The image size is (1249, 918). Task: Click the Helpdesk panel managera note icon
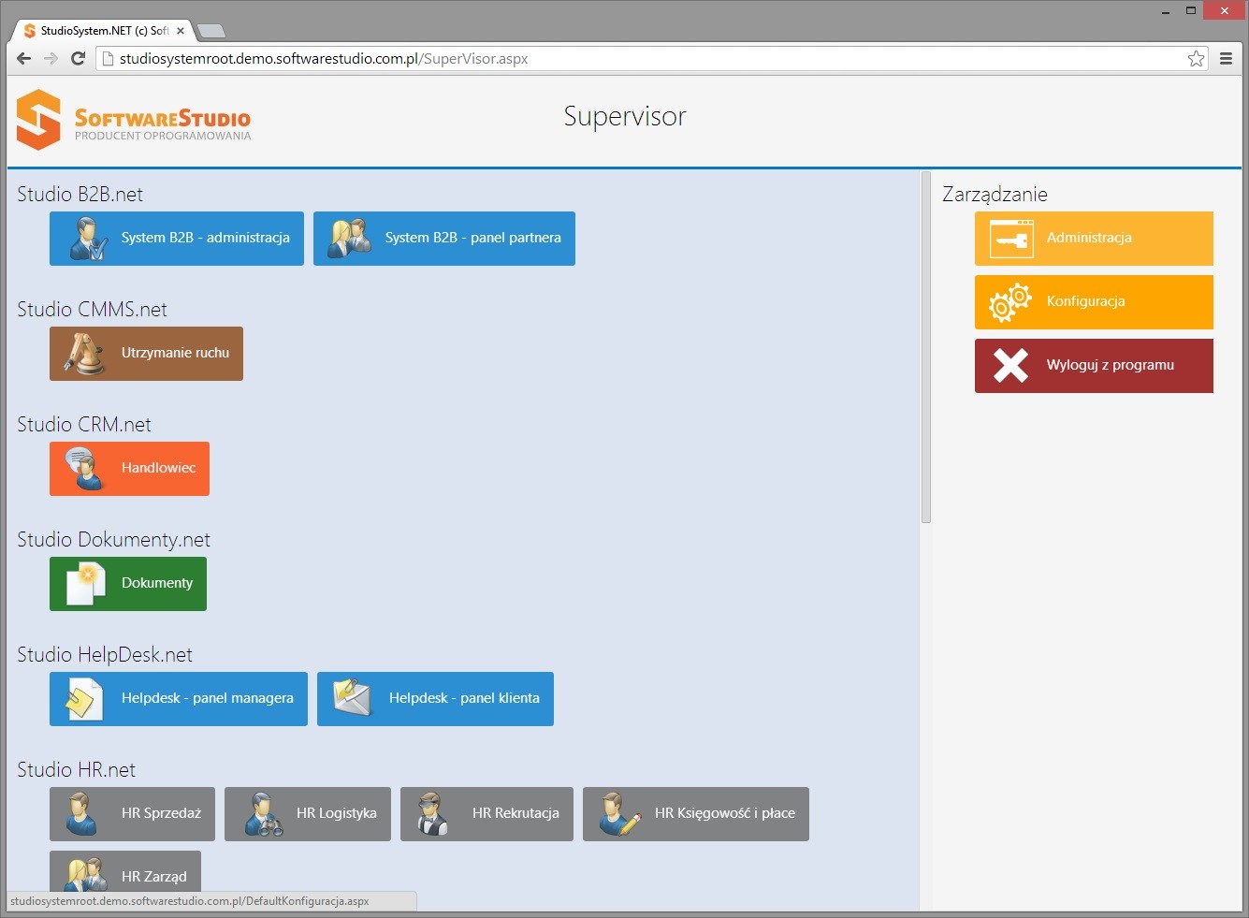click(84, 699)
